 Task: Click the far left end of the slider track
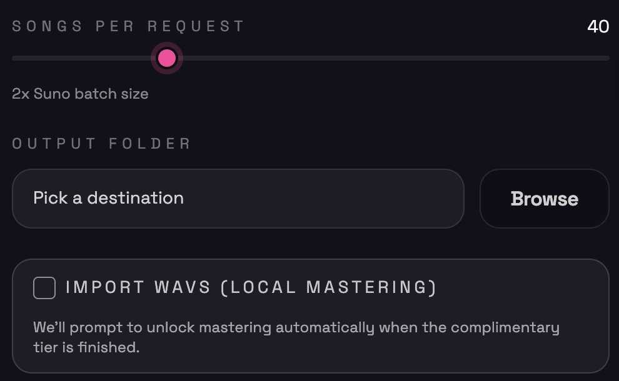point(14,58)
